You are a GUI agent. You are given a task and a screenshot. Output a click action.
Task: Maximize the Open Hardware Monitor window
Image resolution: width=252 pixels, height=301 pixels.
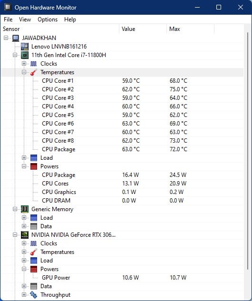[x=219, y=7]
